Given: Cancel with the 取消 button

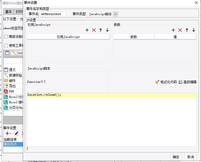Looking at the screenshot, I should pyautogui.click(x=191, y=157).
